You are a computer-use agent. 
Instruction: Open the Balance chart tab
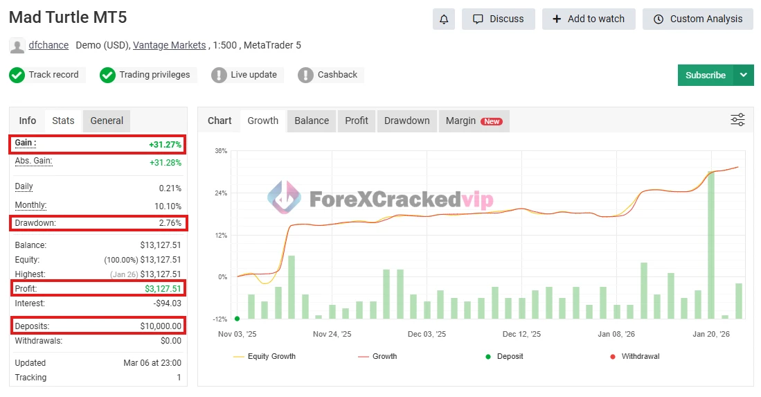(x=312, y=121)
